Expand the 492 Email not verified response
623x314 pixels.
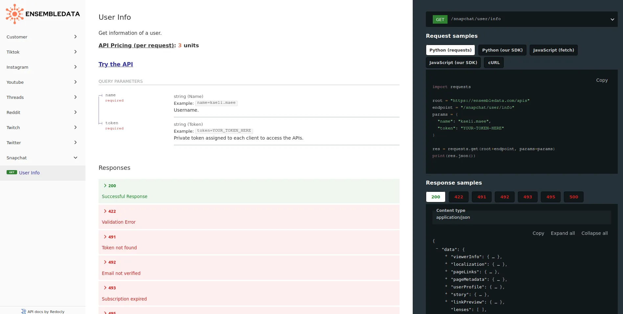click(249, 268)
